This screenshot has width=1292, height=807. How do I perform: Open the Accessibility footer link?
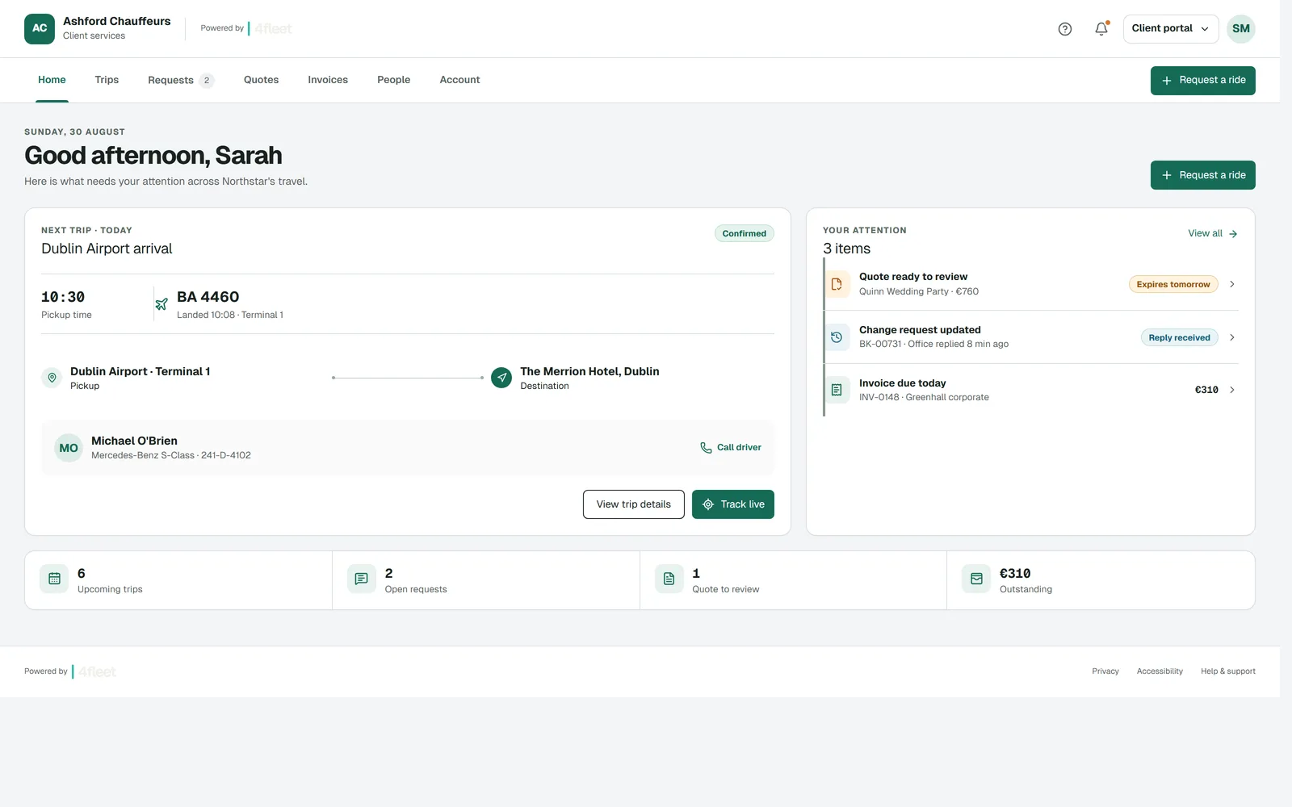click(x=1160, y=671)
